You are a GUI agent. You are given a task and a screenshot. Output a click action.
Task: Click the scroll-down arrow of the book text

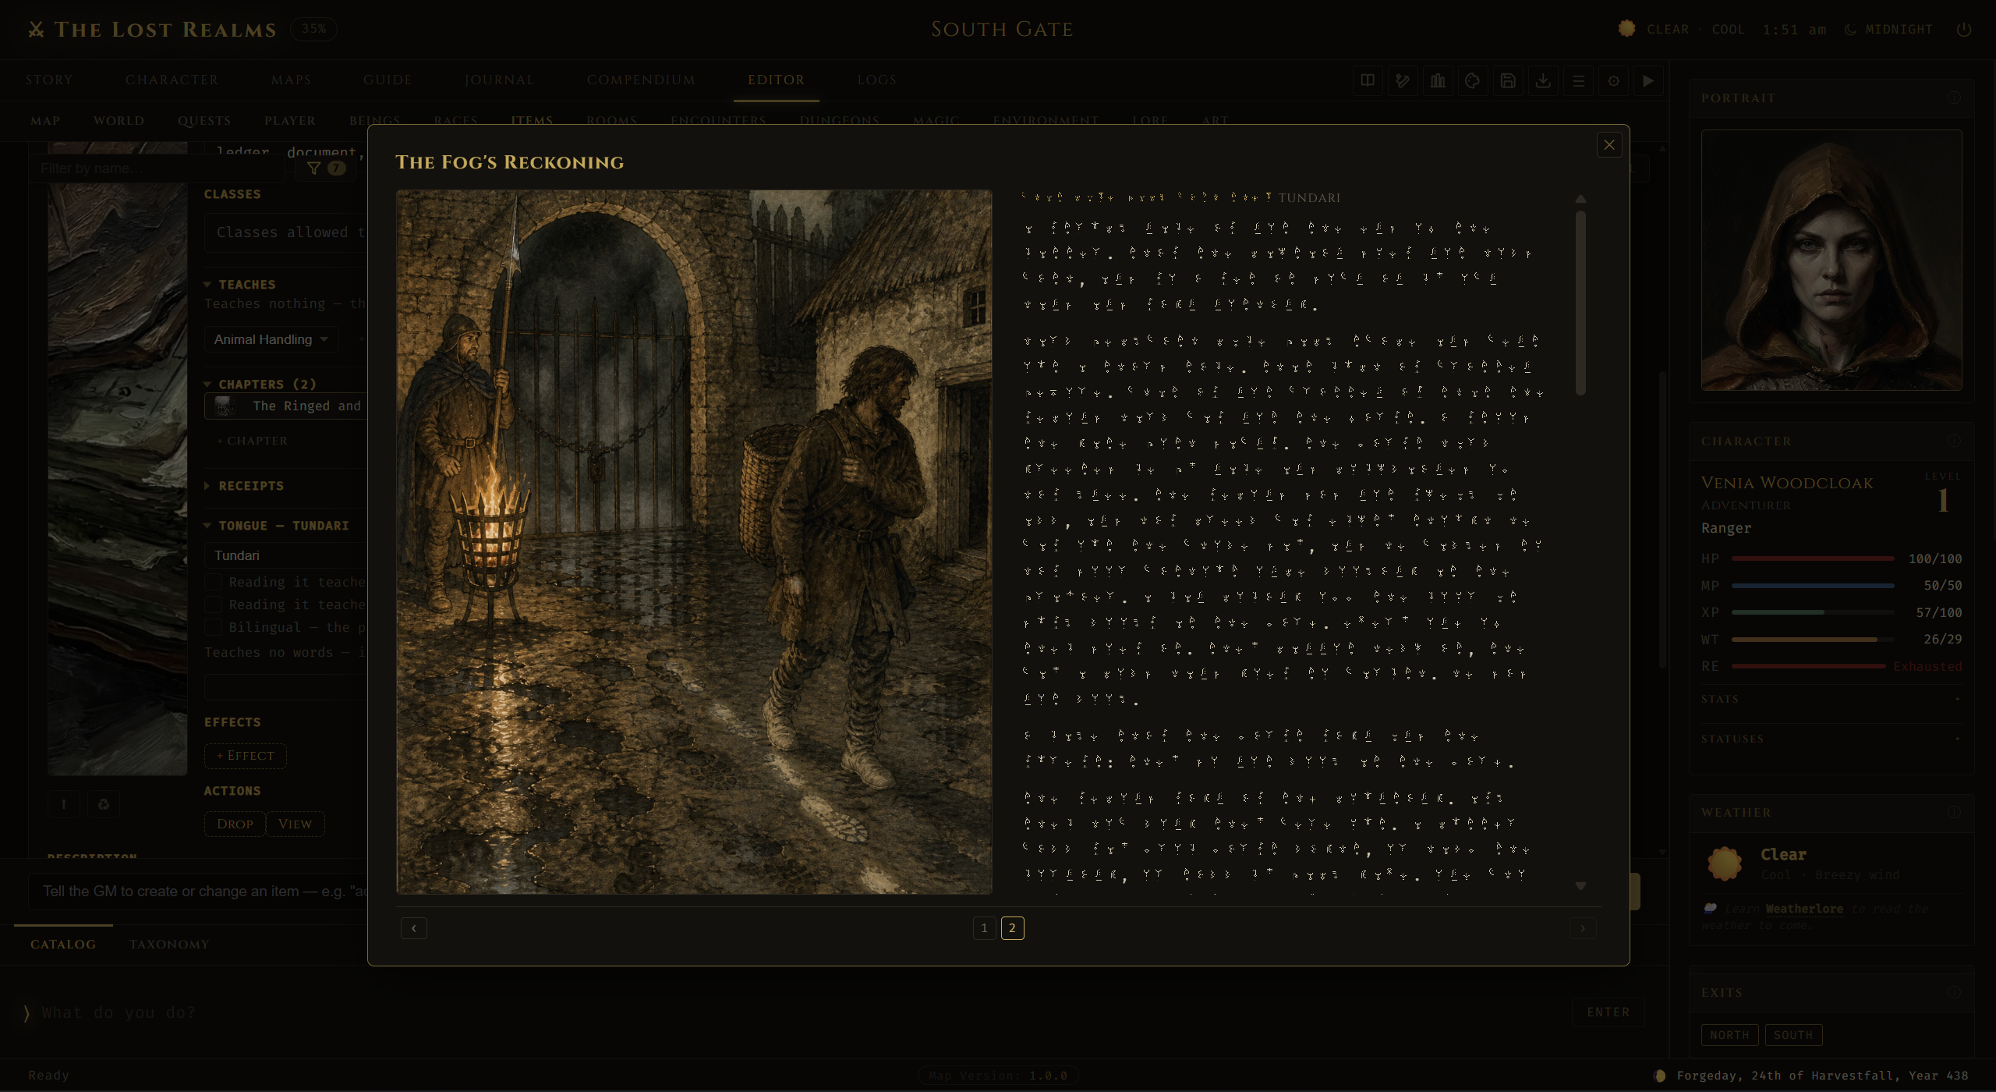click(x=1580, y=885)
